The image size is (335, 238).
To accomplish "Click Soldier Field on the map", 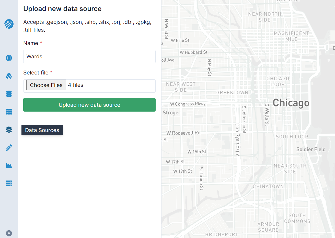I will (311, 149).
